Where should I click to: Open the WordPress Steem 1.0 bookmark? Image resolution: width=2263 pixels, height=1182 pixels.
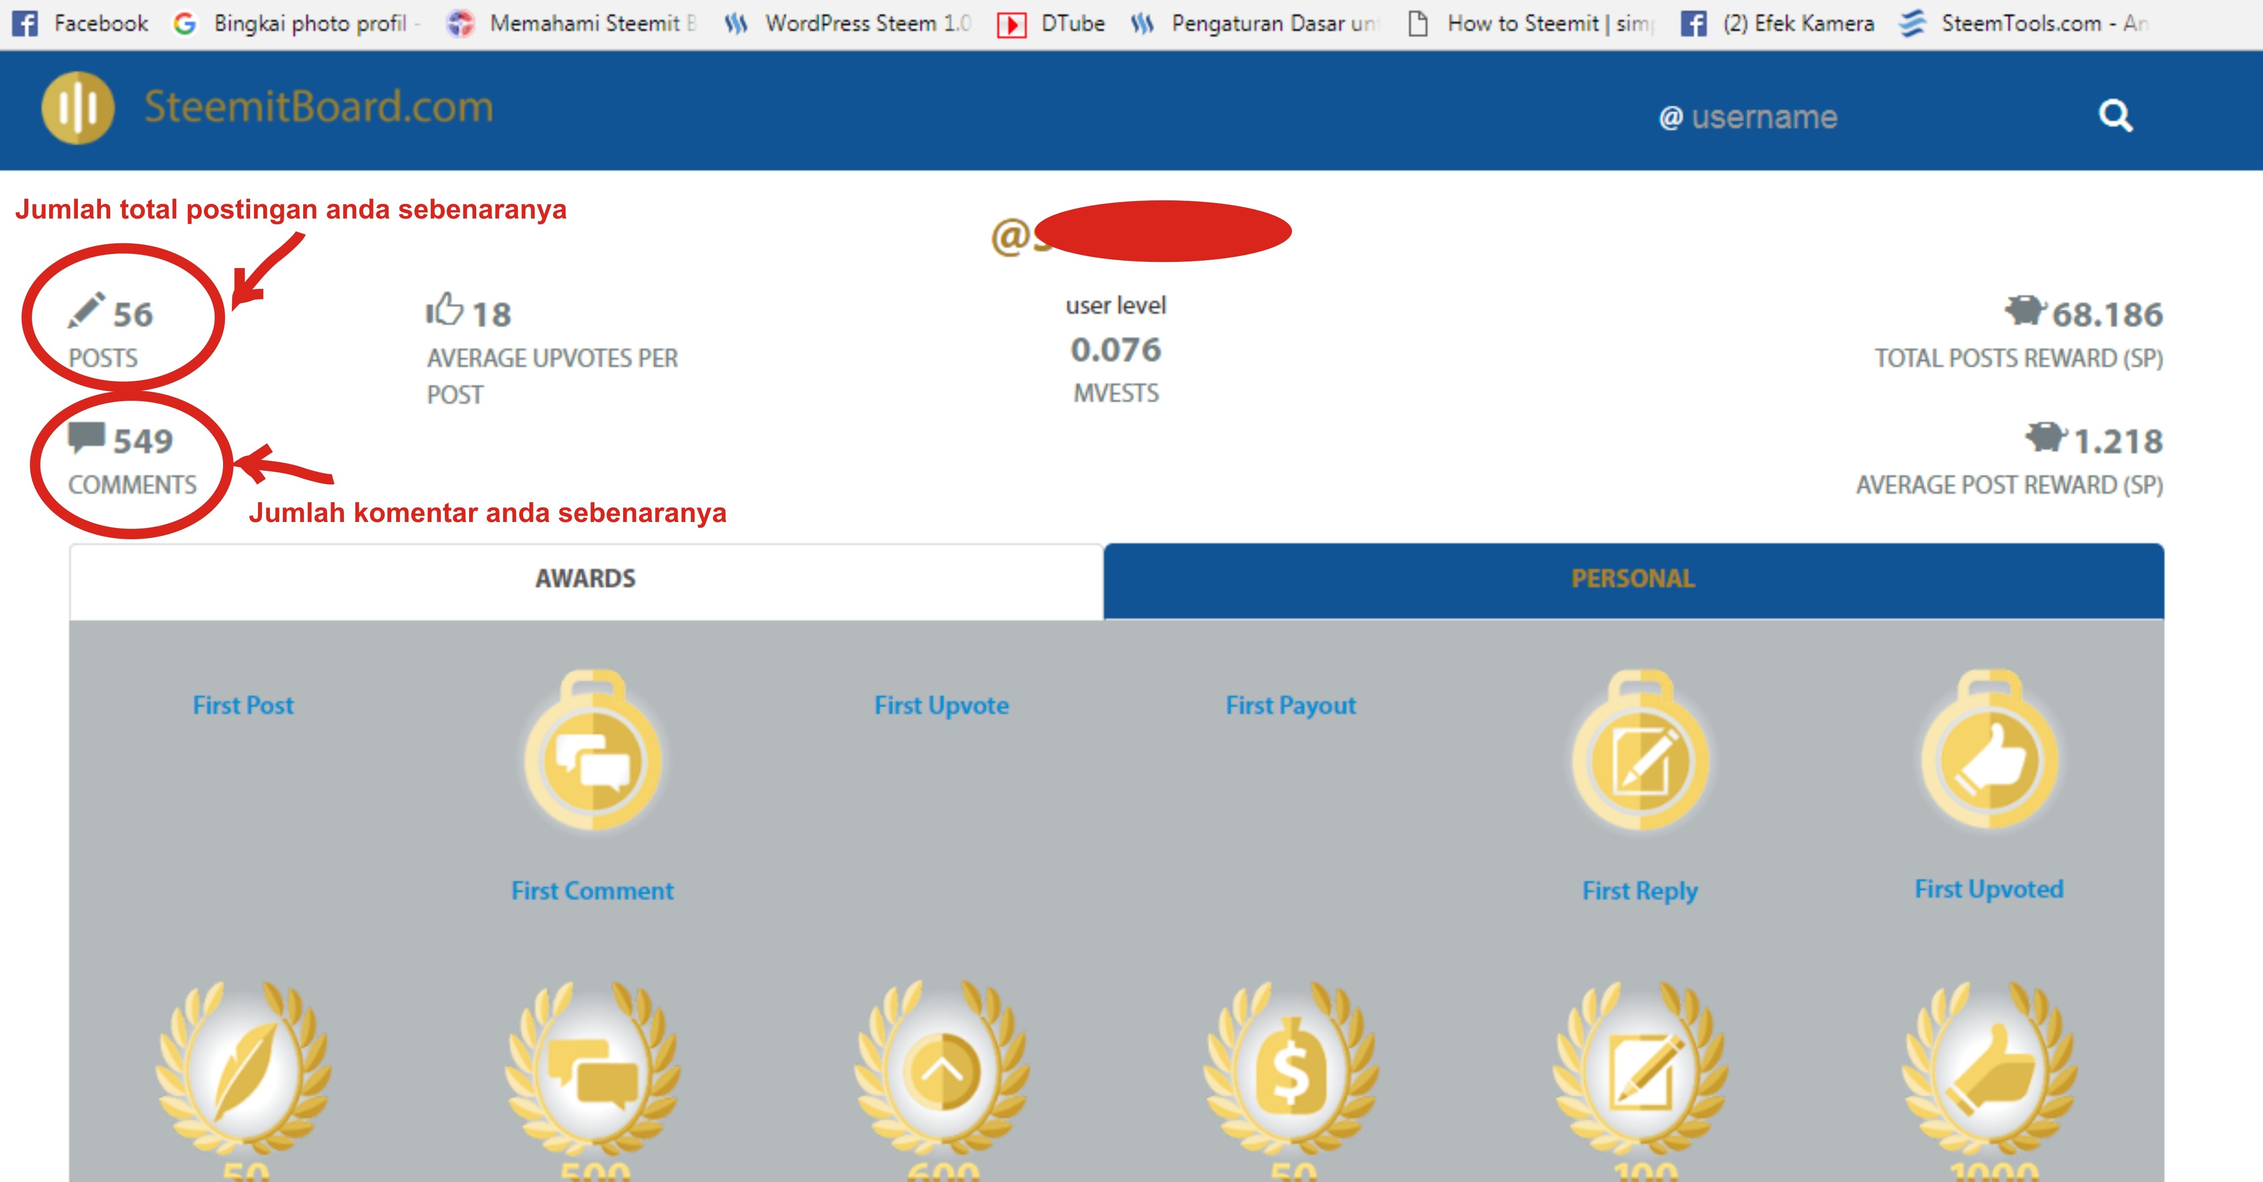[848, 24]
